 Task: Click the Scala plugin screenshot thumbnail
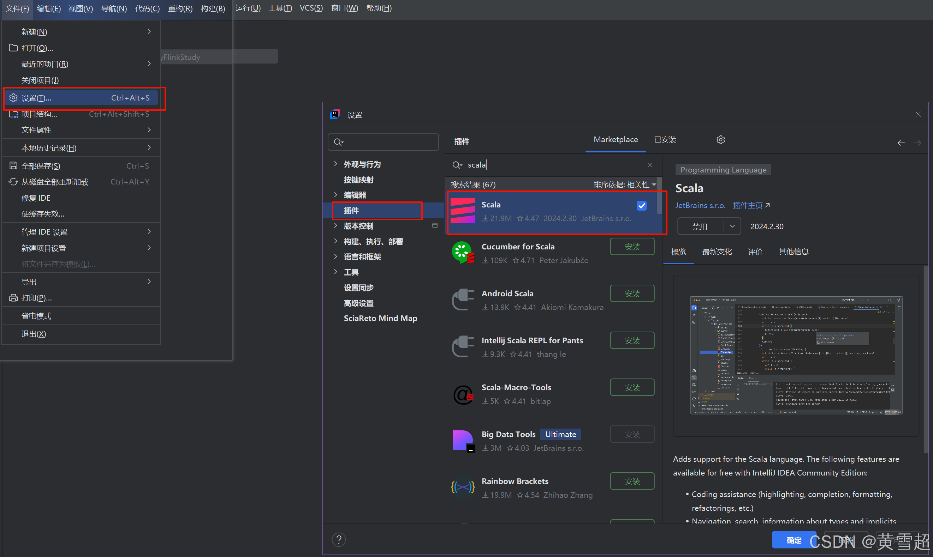coord(796,355)
